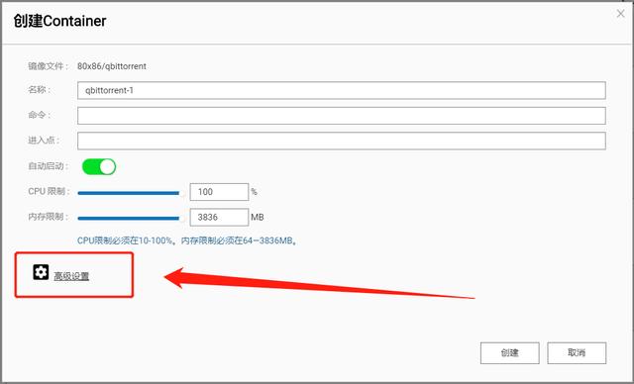Focus the empty 进入点 input field
The width and height of the screenshot is (634, 384).
pyautogui.click(x=341, y=141)
